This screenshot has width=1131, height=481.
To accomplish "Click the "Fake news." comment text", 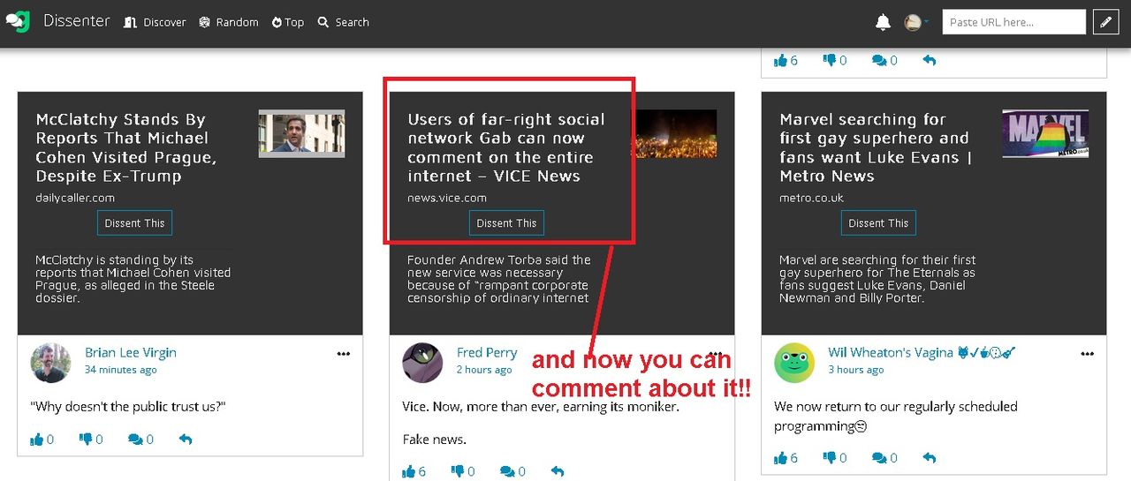I will tap(434, 439).
